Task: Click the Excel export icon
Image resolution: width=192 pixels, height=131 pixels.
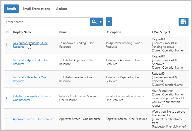Action: 183,22
